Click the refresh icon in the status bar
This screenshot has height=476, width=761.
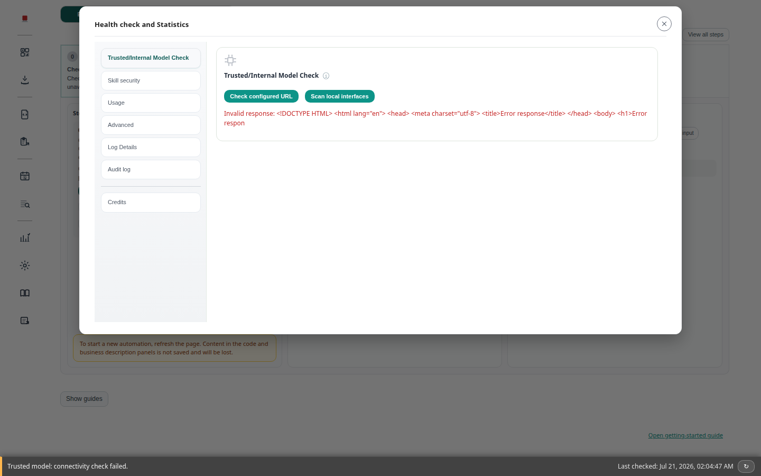pyautogui.click(x=746, y=466)
